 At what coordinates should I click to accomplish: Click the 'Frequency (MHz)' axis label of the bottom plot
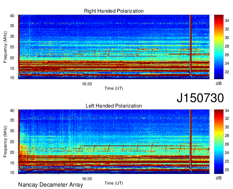(x=5, y=142)
